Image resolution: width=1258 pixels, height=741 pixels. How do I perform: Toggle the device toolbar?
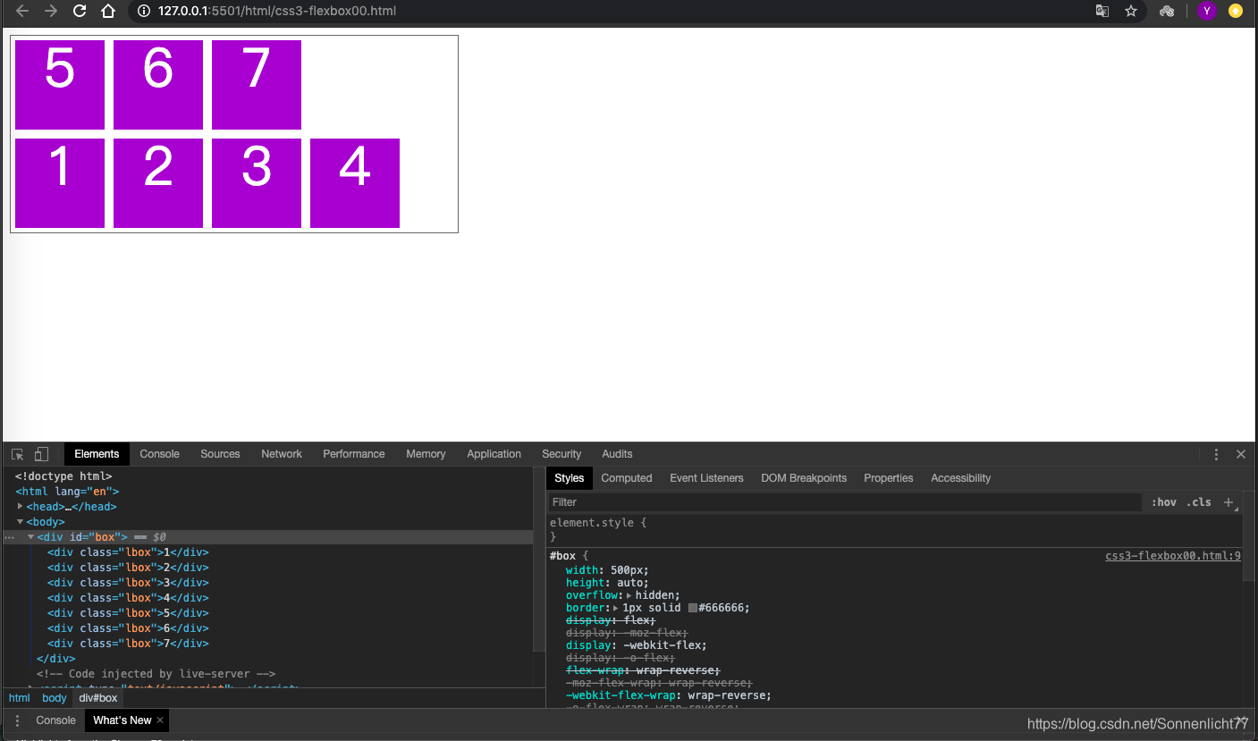pyautogui.click(x=41, y=454)
